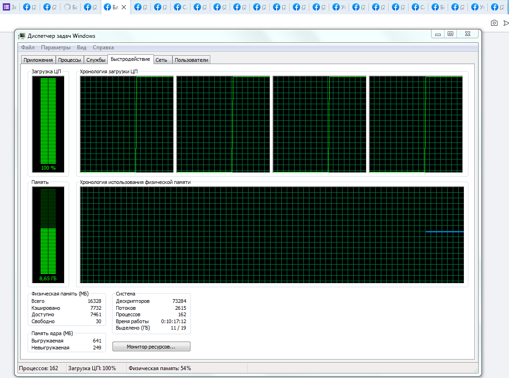The width and height of the screenshot is (509, 378).
Task: Click the physical memory usage history graph
Action: (272, 235)
